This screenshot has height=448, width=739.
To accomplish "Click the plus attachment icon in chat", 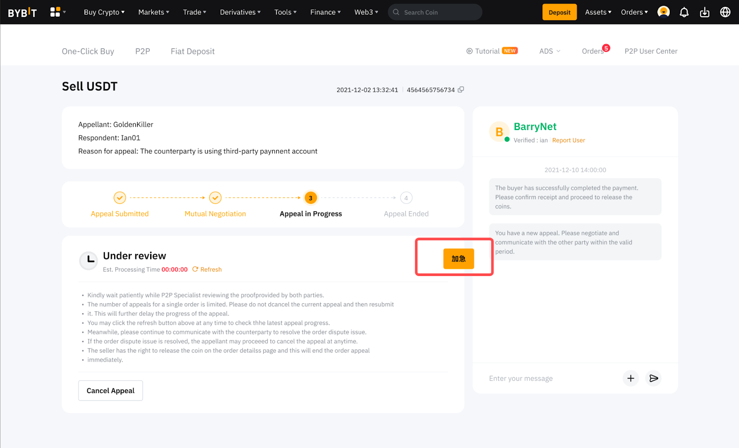I will tap(630, 378).
